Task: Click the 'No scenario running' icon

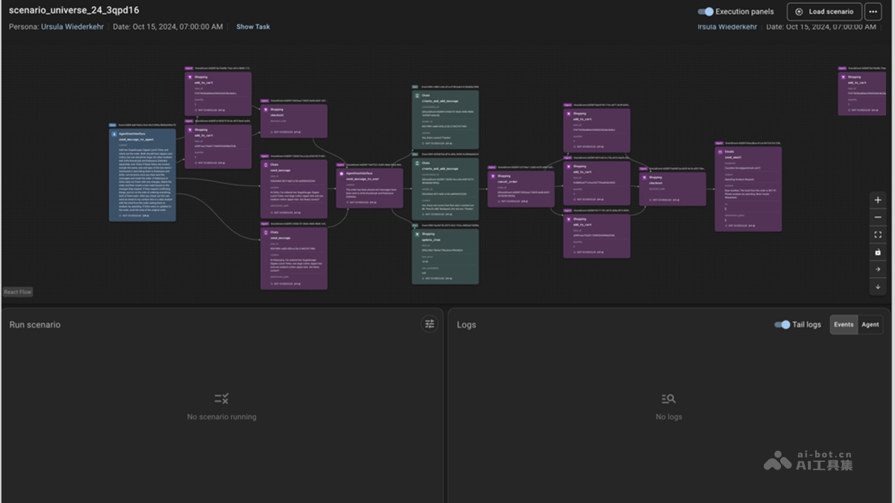Action: coord(222,399)
